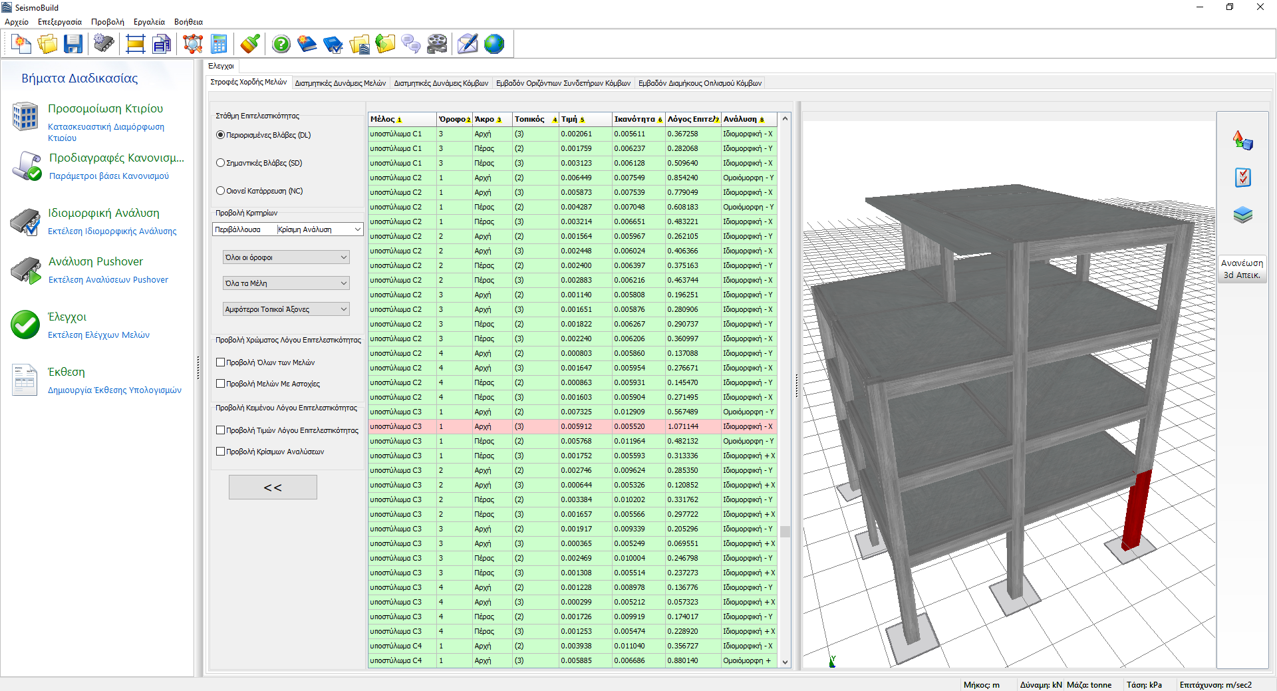1277x691 pixels.
Task: Click the film reel video icon
Action: [437, 44]
